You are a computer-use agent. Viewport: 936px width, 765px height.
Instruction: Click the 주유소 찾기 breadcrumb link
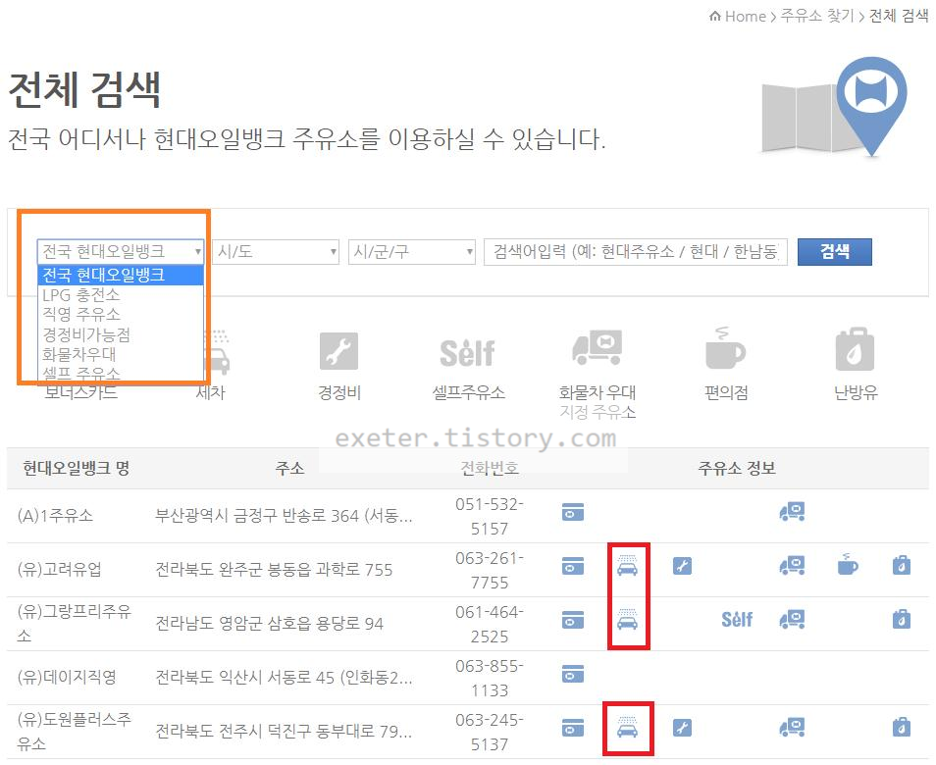817,16
